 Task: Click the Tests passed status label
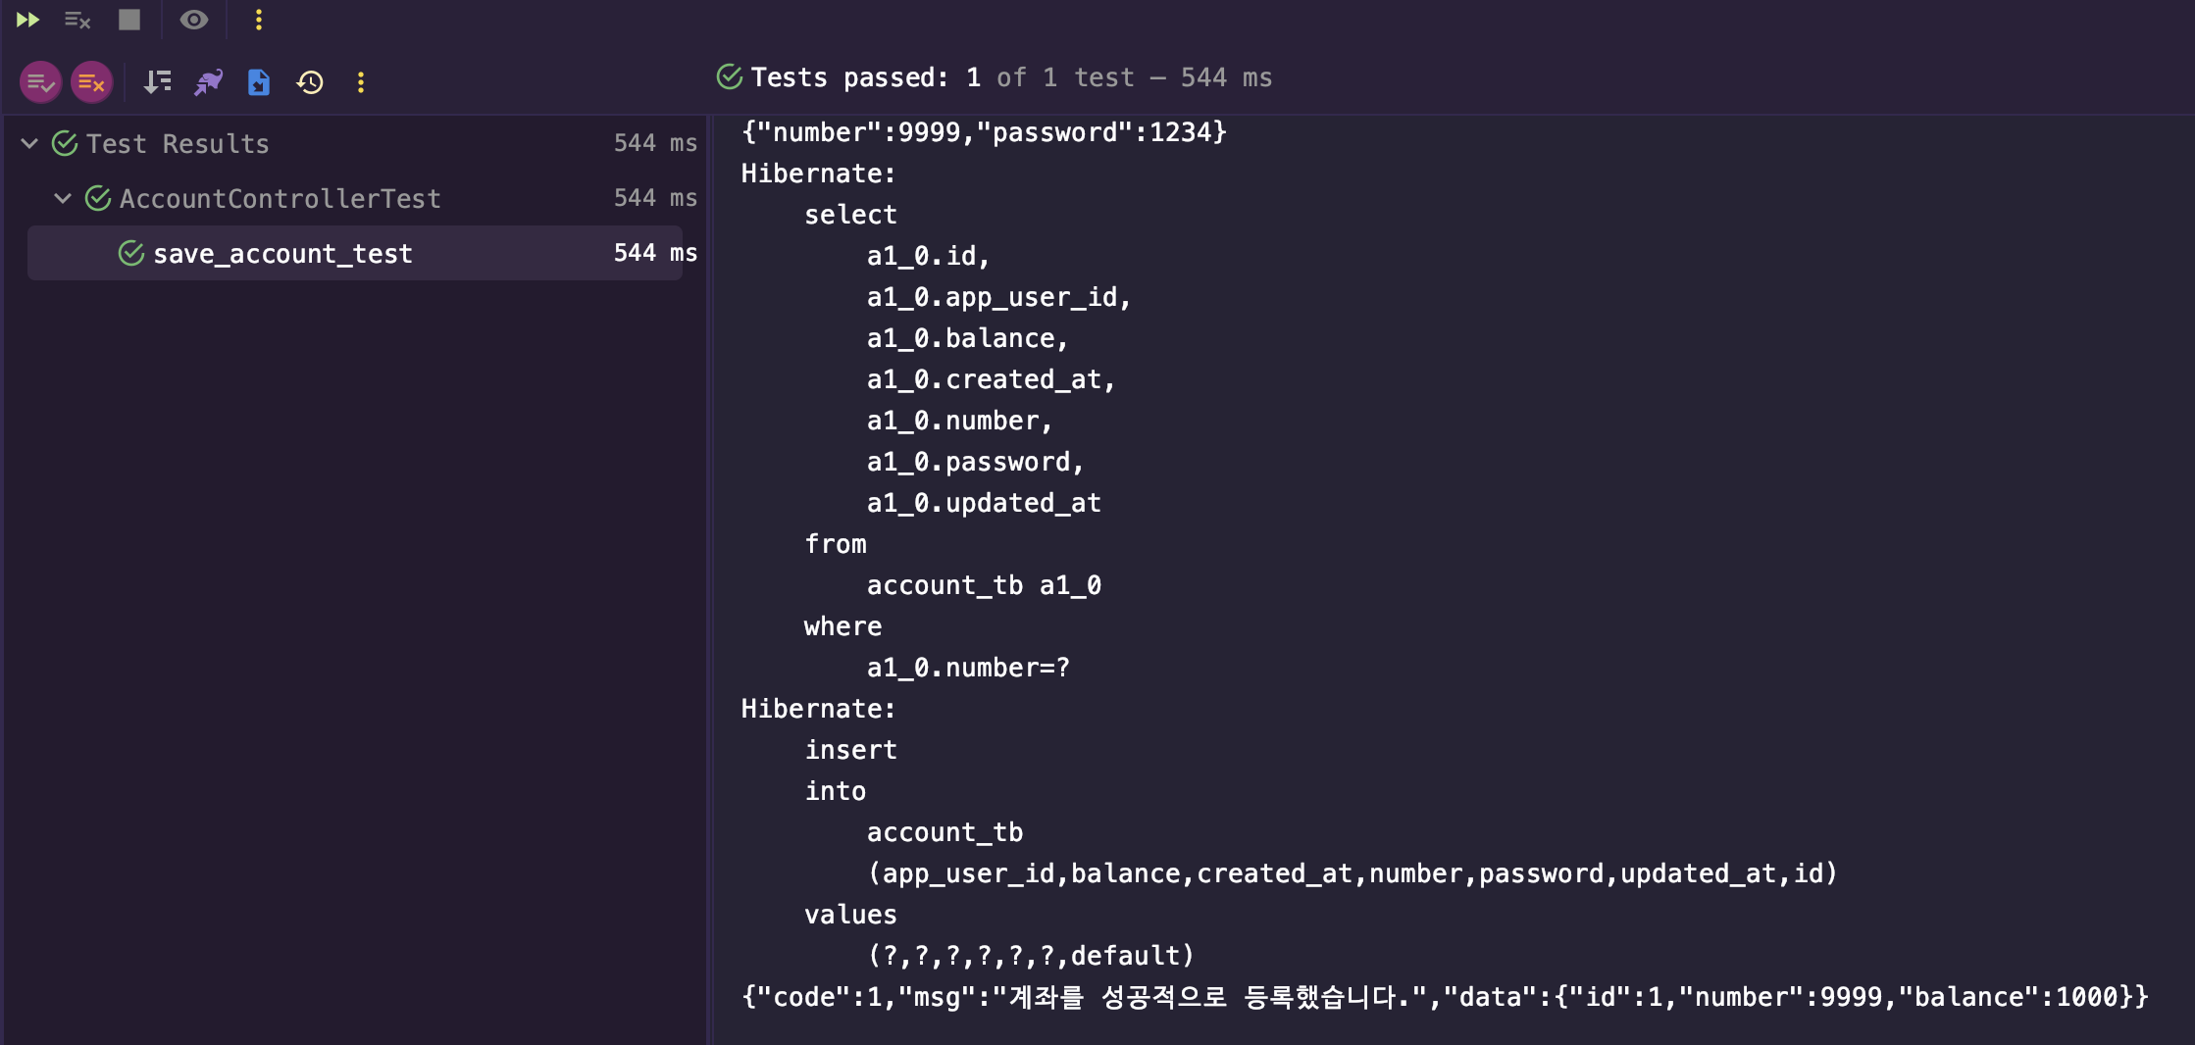pos(1011,77)
